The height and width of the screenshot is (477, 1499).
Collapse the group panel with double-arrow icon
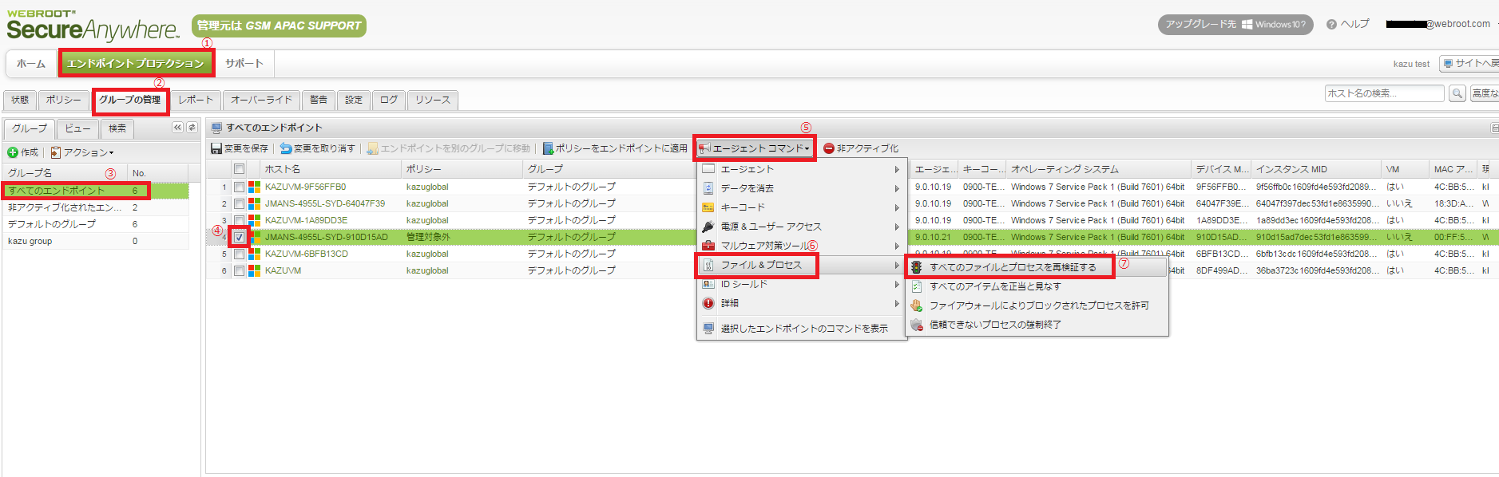click(177, 128)
